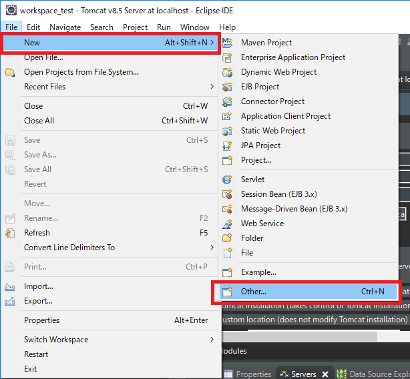Viewport: 410px width, 379px height.
Task: Switch to the Data Source Explorer tab
Action: click(373, 374)
